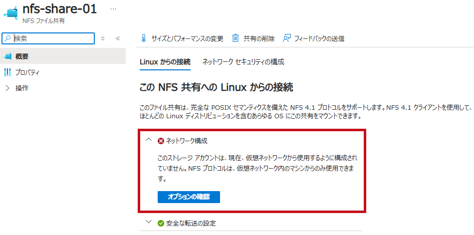Image resolution: width=474 pixels, height=235 pixels.
Task: Collapse the ネットワーク構成 section chevron
Action: point(148,140)
